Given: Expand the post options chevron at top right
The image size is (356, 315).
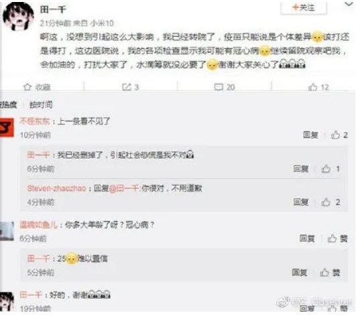Looking at the screenshot, I should 349,4.
